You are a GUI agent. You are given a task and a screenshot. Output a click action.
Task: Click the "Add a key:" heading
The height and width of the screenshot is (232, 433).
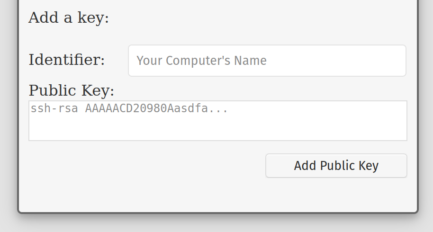(x=69, y=18)
